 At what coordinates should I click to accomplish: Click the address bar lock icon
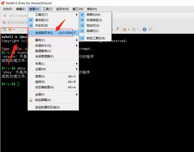click(5, 16)
